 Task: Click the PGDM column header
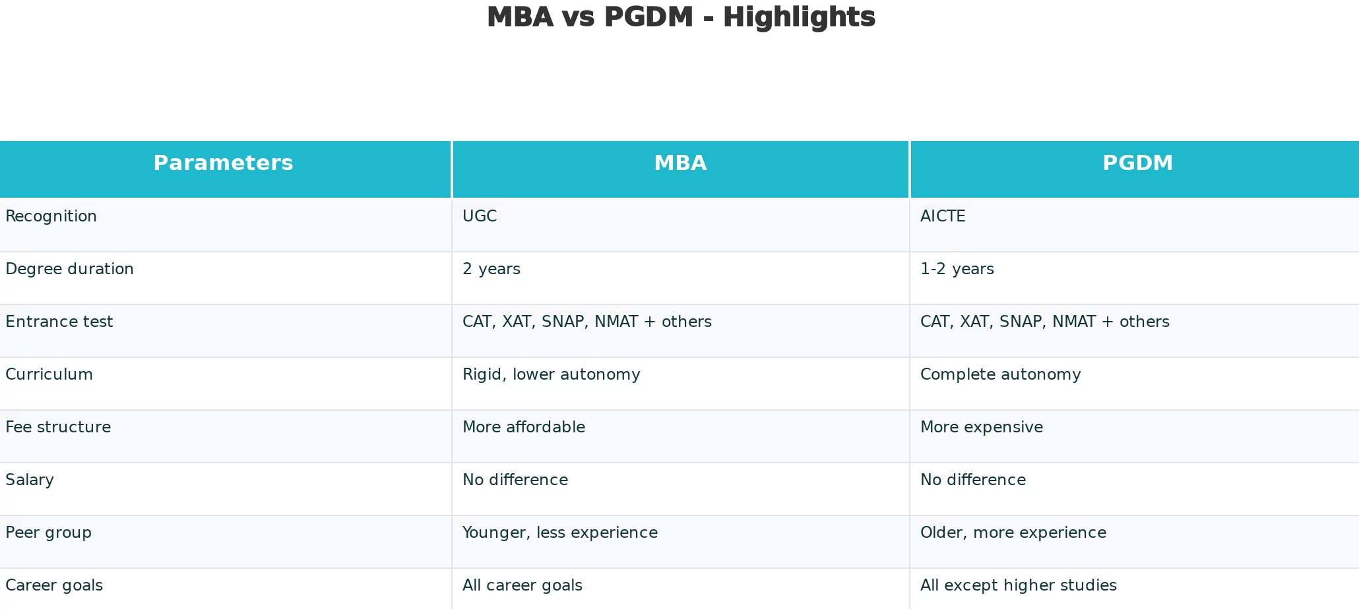[x=1137, y=163]
